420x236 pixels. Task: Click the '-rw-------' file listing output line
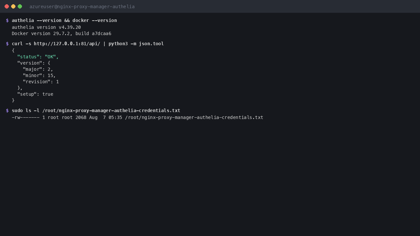point(137,117)
